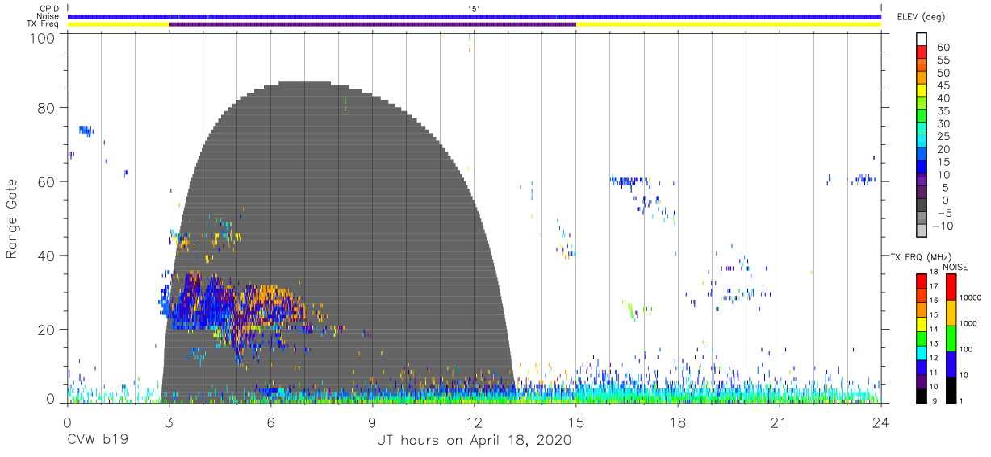This screenshot has width=991, height=457.
Task: Click the red 17–18 MHz TX FRQ swatch
Action: tap(922, 280)
